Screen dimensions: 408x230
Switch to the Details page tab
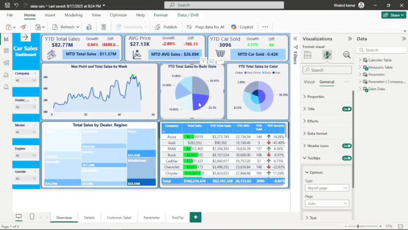89,217
